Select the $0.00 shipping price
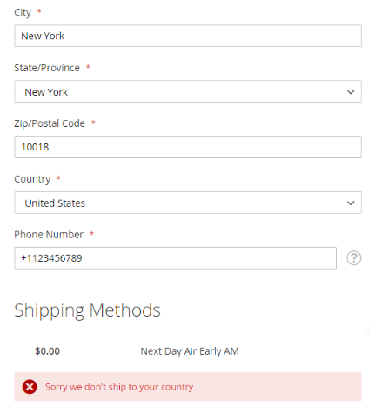This screenshot has width=375, height=420. [47, 351]
